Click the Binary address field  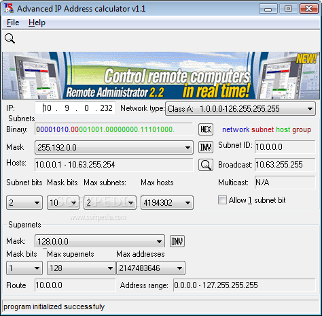click(x=114, y=129)
